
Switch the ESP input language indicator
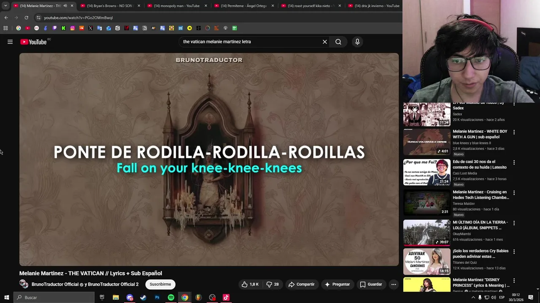(502, 298)
